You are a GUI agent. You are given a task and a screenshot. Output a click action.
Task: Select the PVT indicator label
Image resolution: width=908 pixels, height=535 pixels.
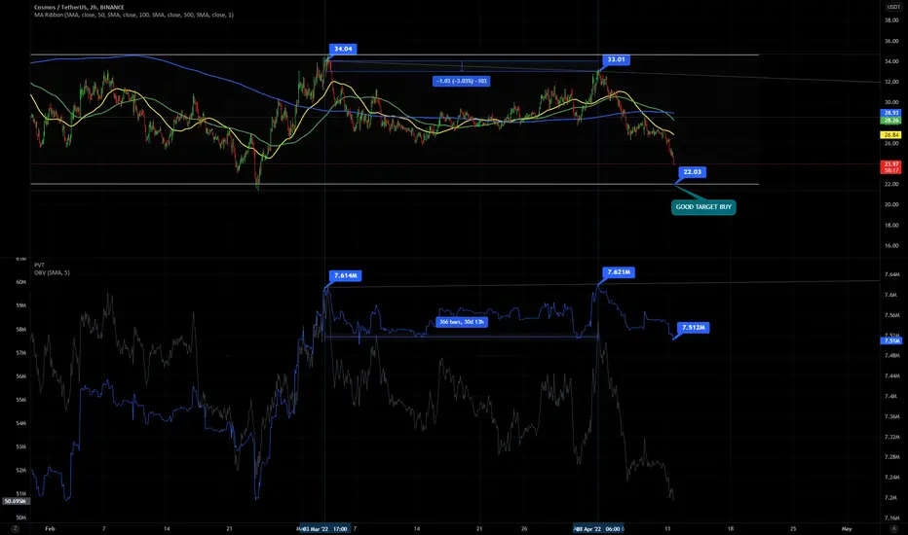click(39, 265)
